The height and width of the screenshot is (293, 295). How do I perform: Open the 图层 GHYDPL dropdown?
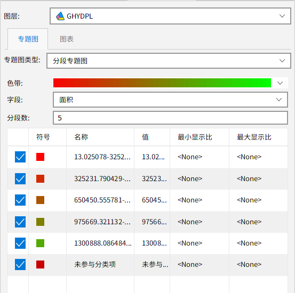[x=171, y=16]
